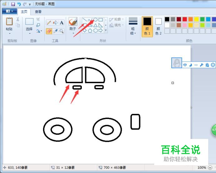This screenshot has width=216, height=173.
Task: Expand the Paste (粘贴) dropdown arrow
Action: [x=10, y=33]
